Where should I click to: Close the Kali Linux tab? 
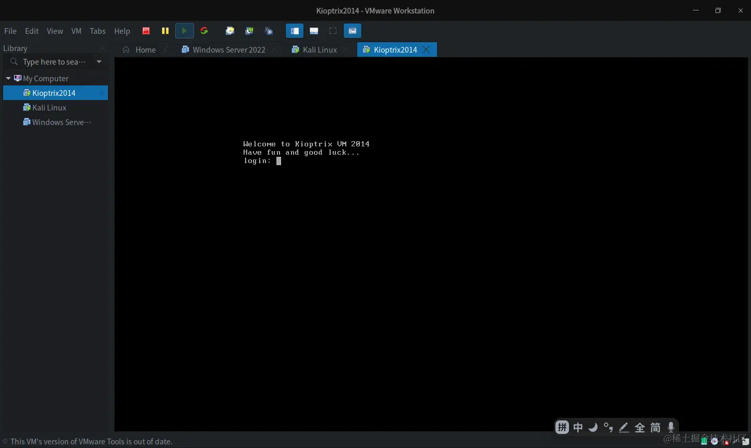click(x=346, y=49)
